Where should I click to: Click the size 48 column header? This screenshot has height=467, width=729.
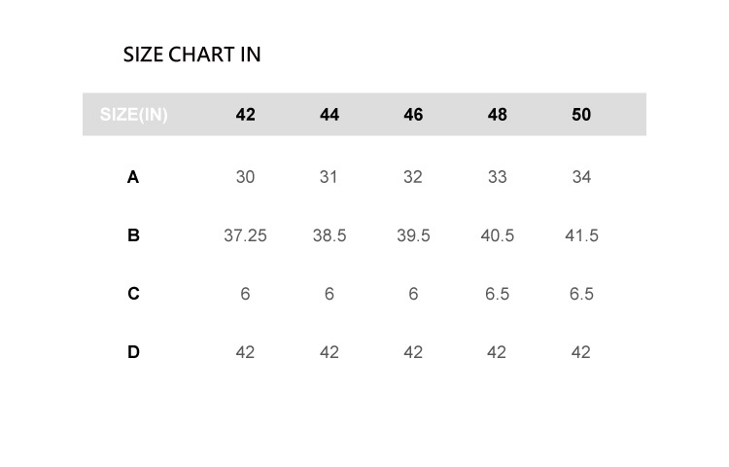tap(497, 115)
